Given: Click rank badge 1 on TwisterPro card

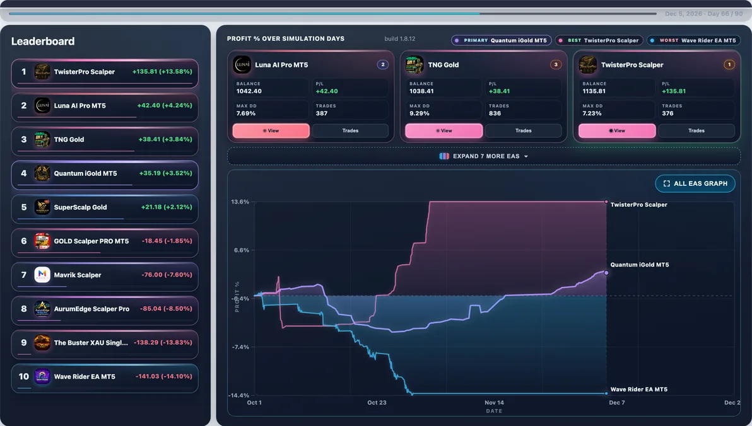Looking at the screenshot, I should point(729,65).
